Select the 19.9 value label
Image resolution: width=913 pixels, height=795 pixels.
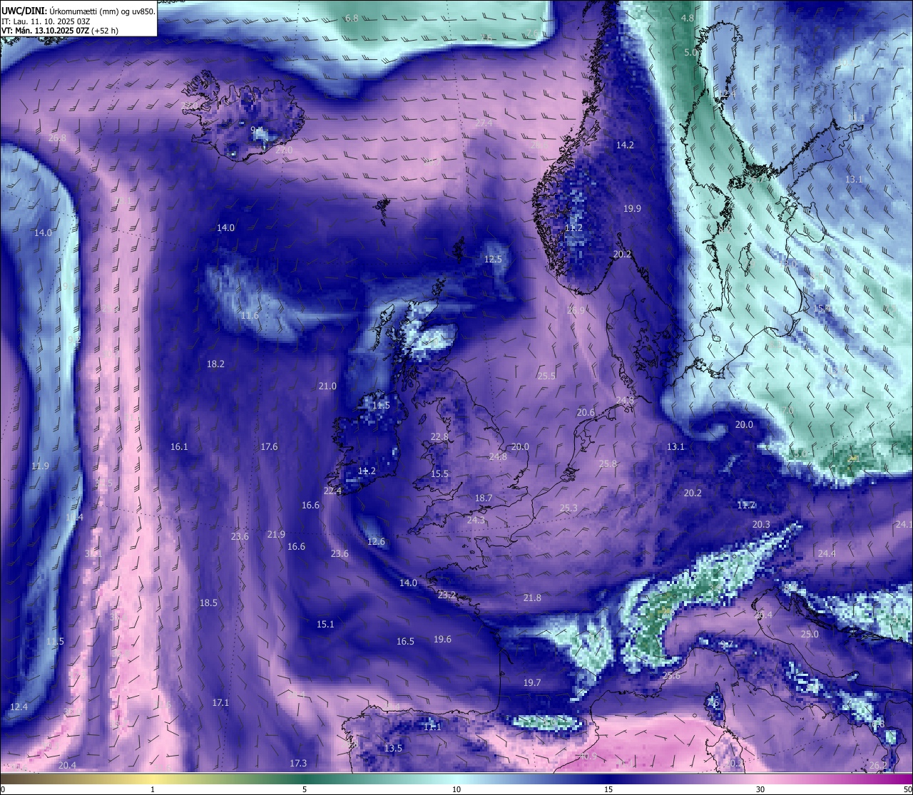[632, 208]
